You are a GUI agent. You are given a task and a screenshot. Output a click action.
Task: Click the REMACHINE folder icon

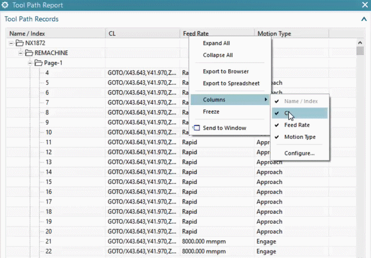coord(29,53)
